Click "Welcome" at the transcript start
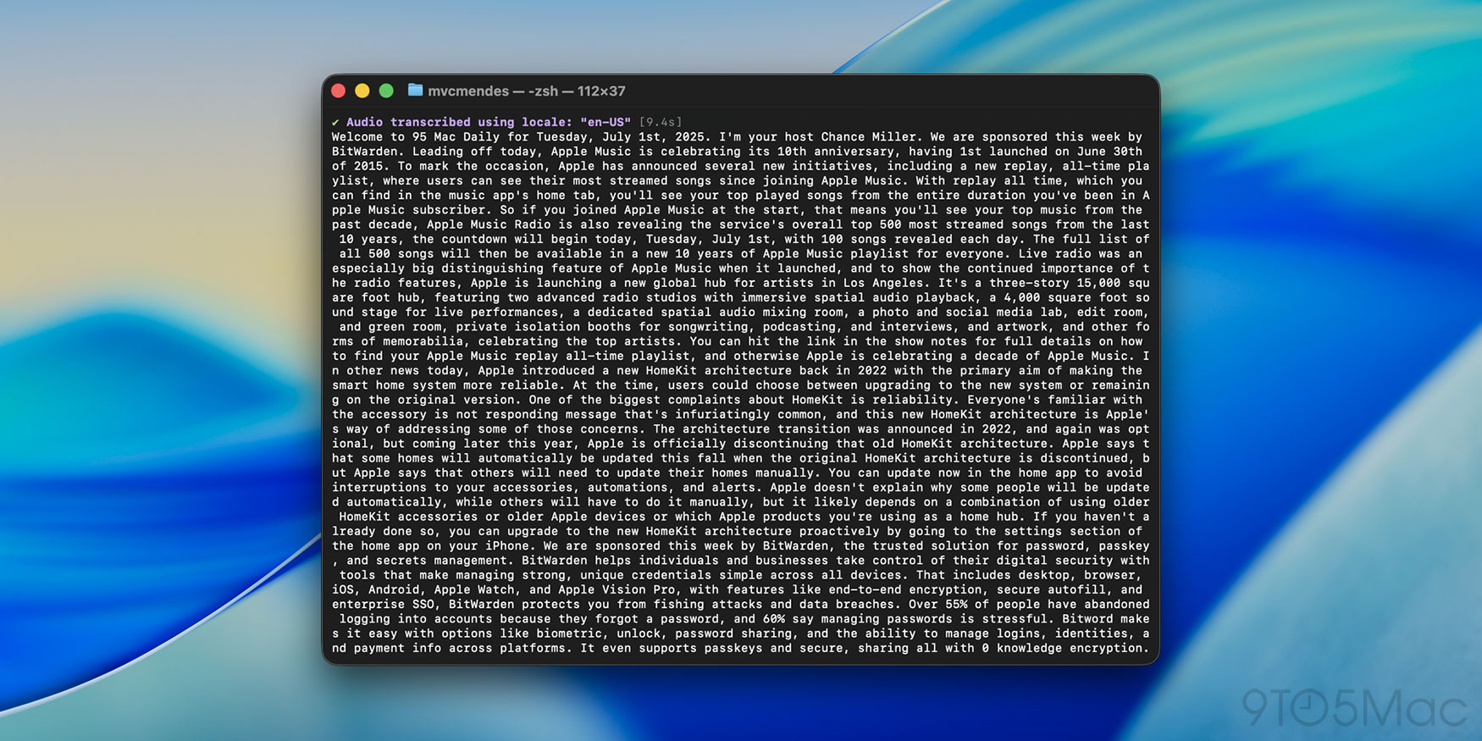This screenshot has width=1482, height=741. pos(357,136)
